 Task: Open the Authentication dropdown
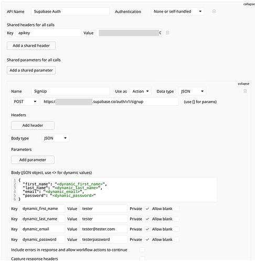177,12
